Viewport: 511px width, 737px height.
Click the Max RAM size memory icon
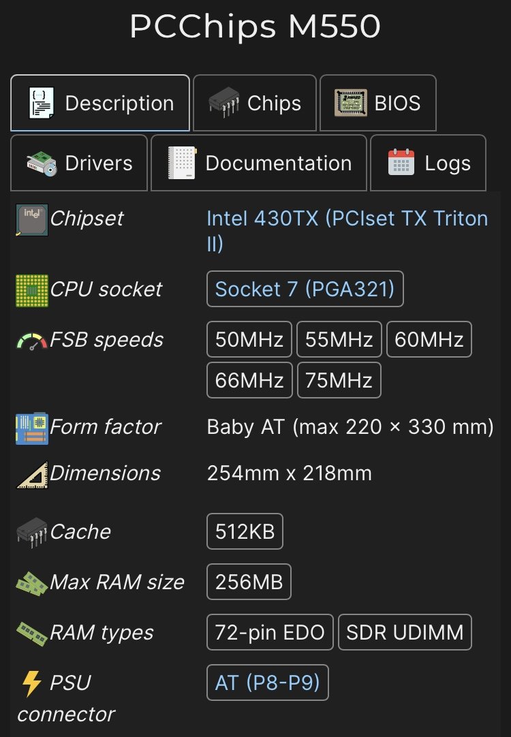(x=31, y=583)
